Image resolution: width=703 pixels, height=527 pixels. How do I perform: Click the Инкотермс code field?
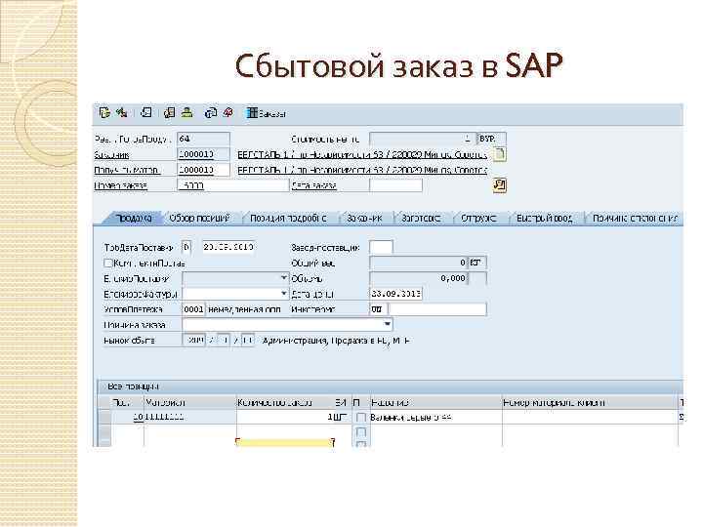click(378, 309)
